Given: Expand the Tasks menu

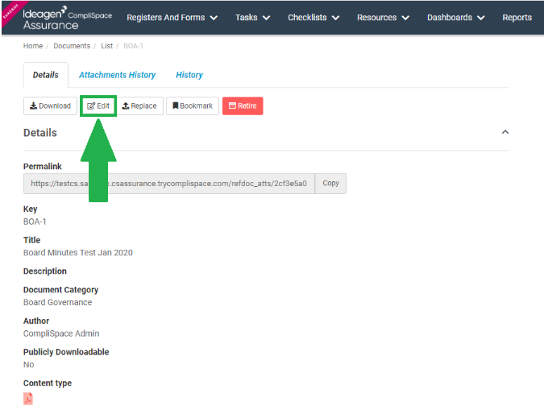Looking at the screenshot, I should [252, 18].
